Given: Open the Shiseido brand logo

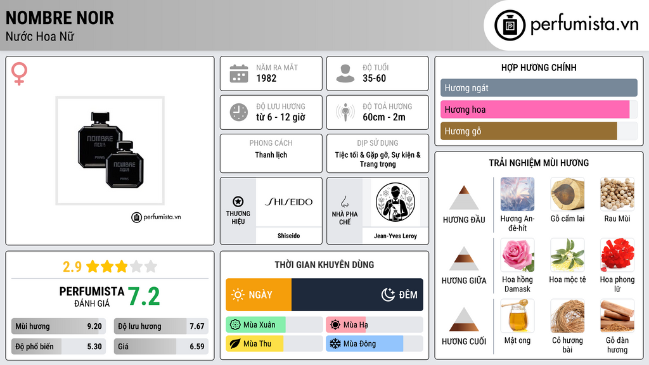Looking at the screenshot, I should [x=288, y=202].
